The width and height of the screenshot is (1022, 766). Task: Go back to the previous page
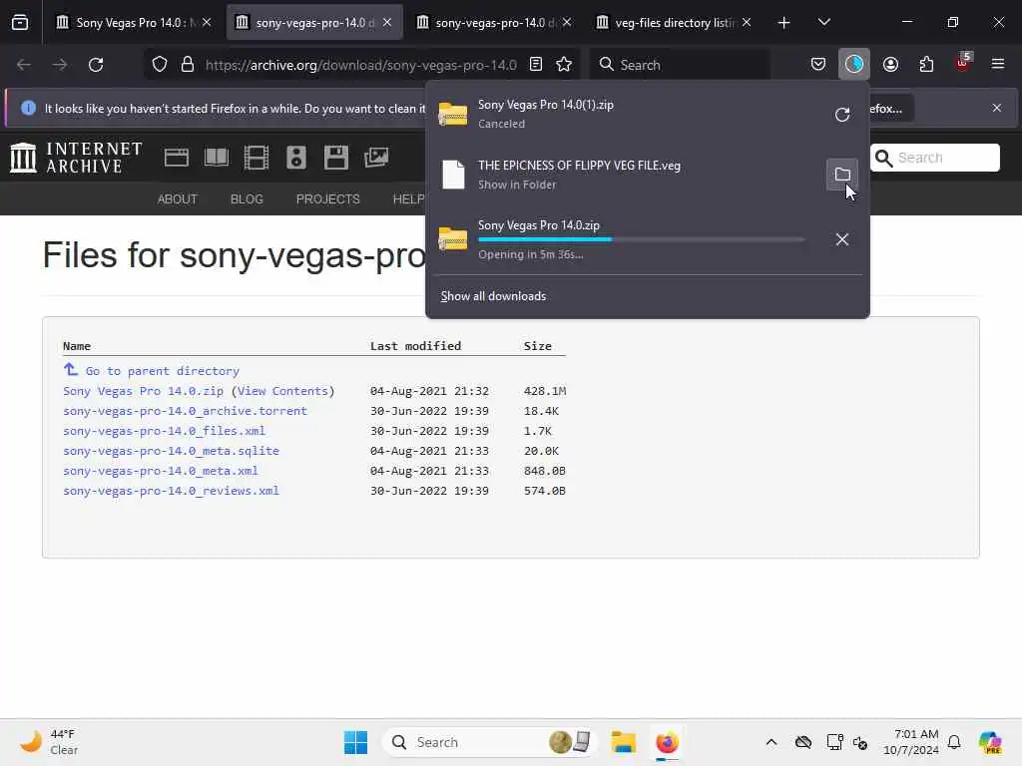[x=24, y=65]
